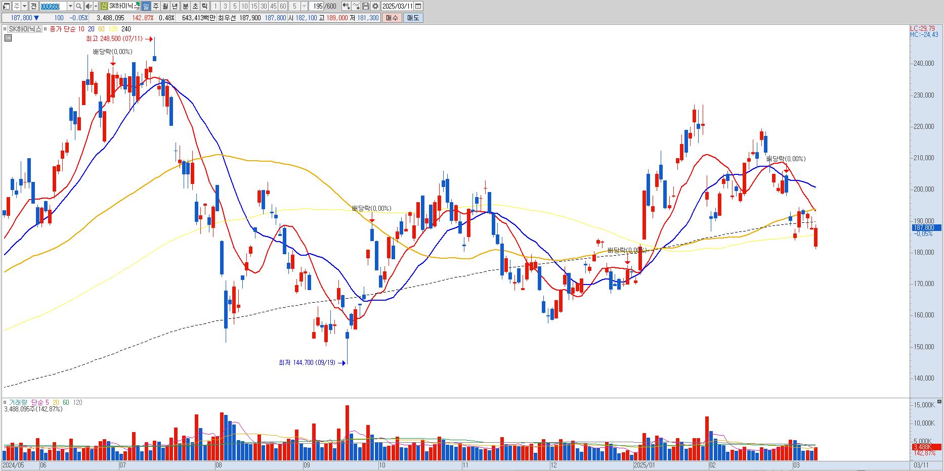
Task: Choose the 3 interval button
Action: 225,6
